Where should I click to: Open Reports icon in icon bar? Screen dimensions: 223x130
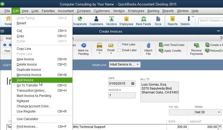(173, 21)
